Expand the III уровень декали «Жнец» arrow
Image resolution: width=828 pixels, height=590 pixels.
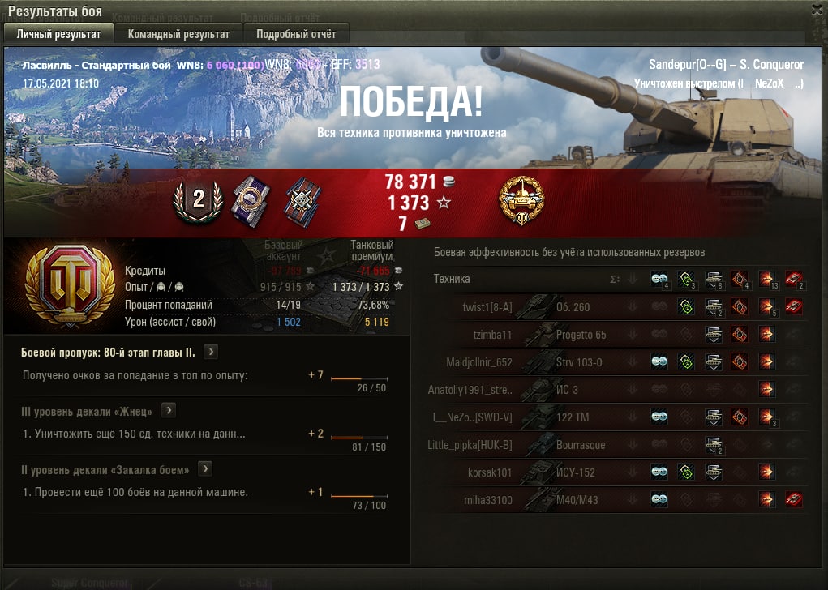click(x=169, y=410)
